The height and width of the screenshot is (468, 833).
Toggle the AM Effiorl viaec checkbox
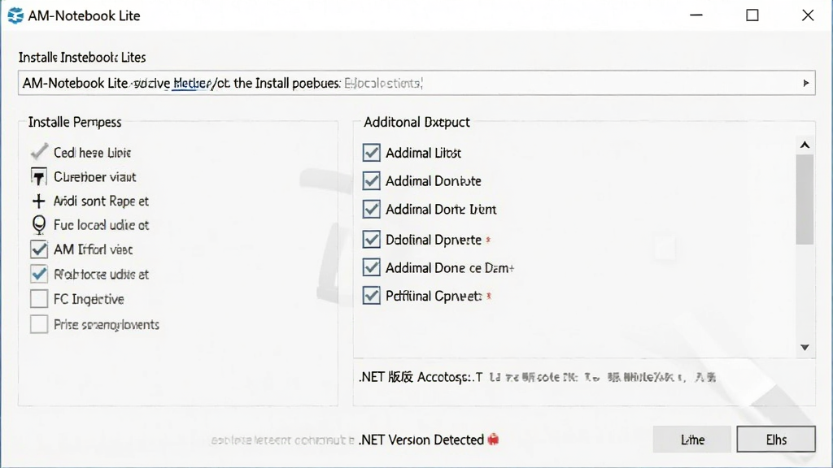tap(39, 249)
